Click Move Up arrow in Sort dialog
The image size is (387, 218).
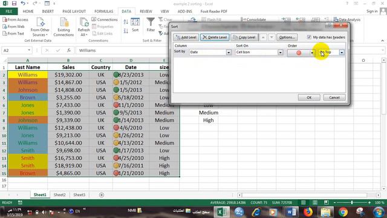(263, 38)
